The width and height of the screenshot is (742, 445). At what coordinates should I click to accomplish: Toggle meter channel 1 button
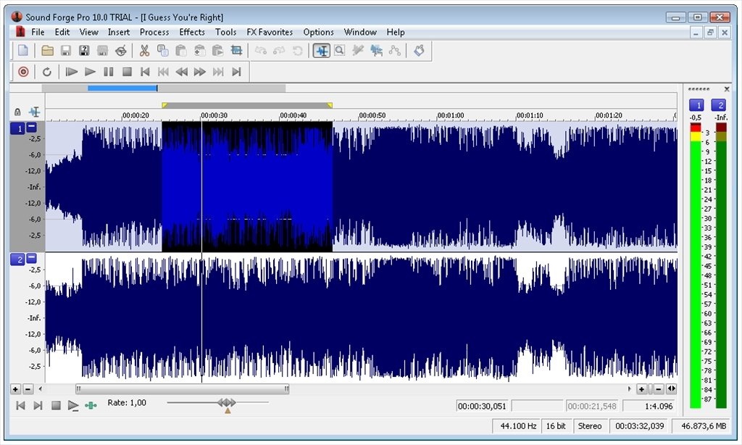(x=696, y=104)
